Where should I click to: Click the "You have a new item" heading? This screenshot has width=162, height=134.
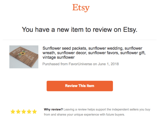[x=79, y=29]
